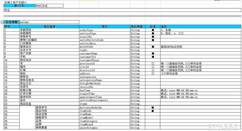Click the filled required dot in the orderType row
The width and height of the screenshot is (242, 131).
coord(153,30)
